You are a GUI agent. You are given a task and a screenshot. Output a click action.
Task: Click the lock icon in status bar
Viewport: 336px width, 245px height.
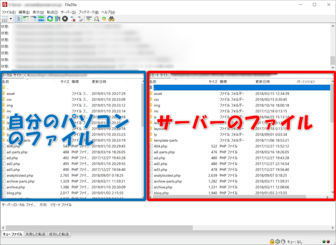[272, 241]
